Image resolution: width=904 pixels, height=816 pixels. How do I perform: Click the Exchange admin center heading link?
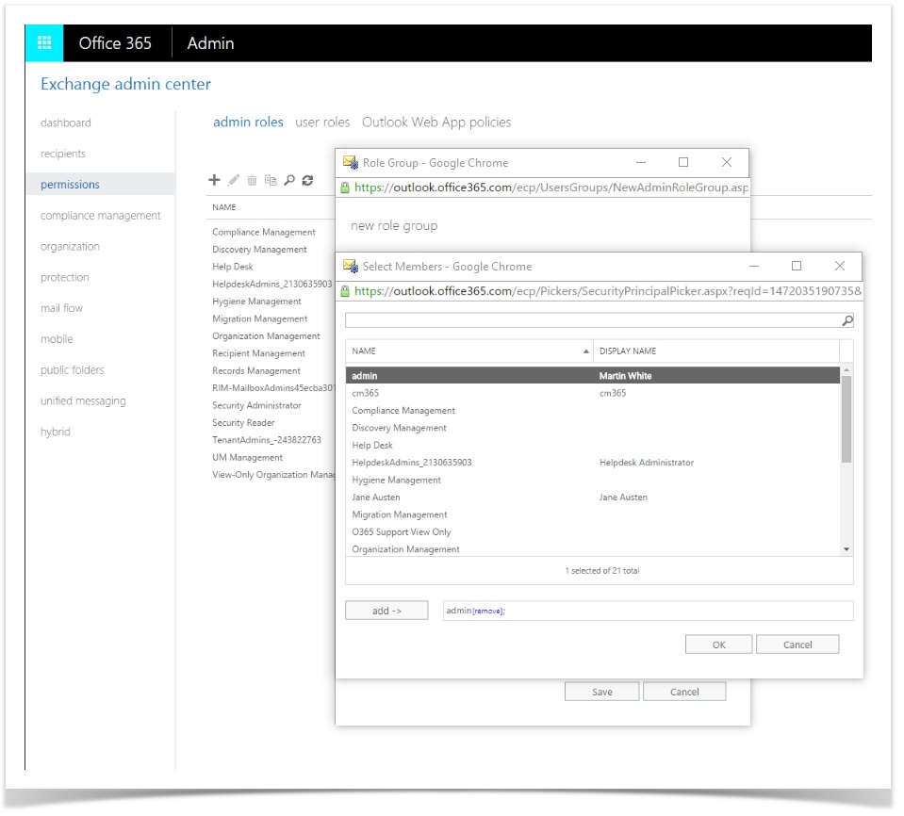tap(125, 84)
